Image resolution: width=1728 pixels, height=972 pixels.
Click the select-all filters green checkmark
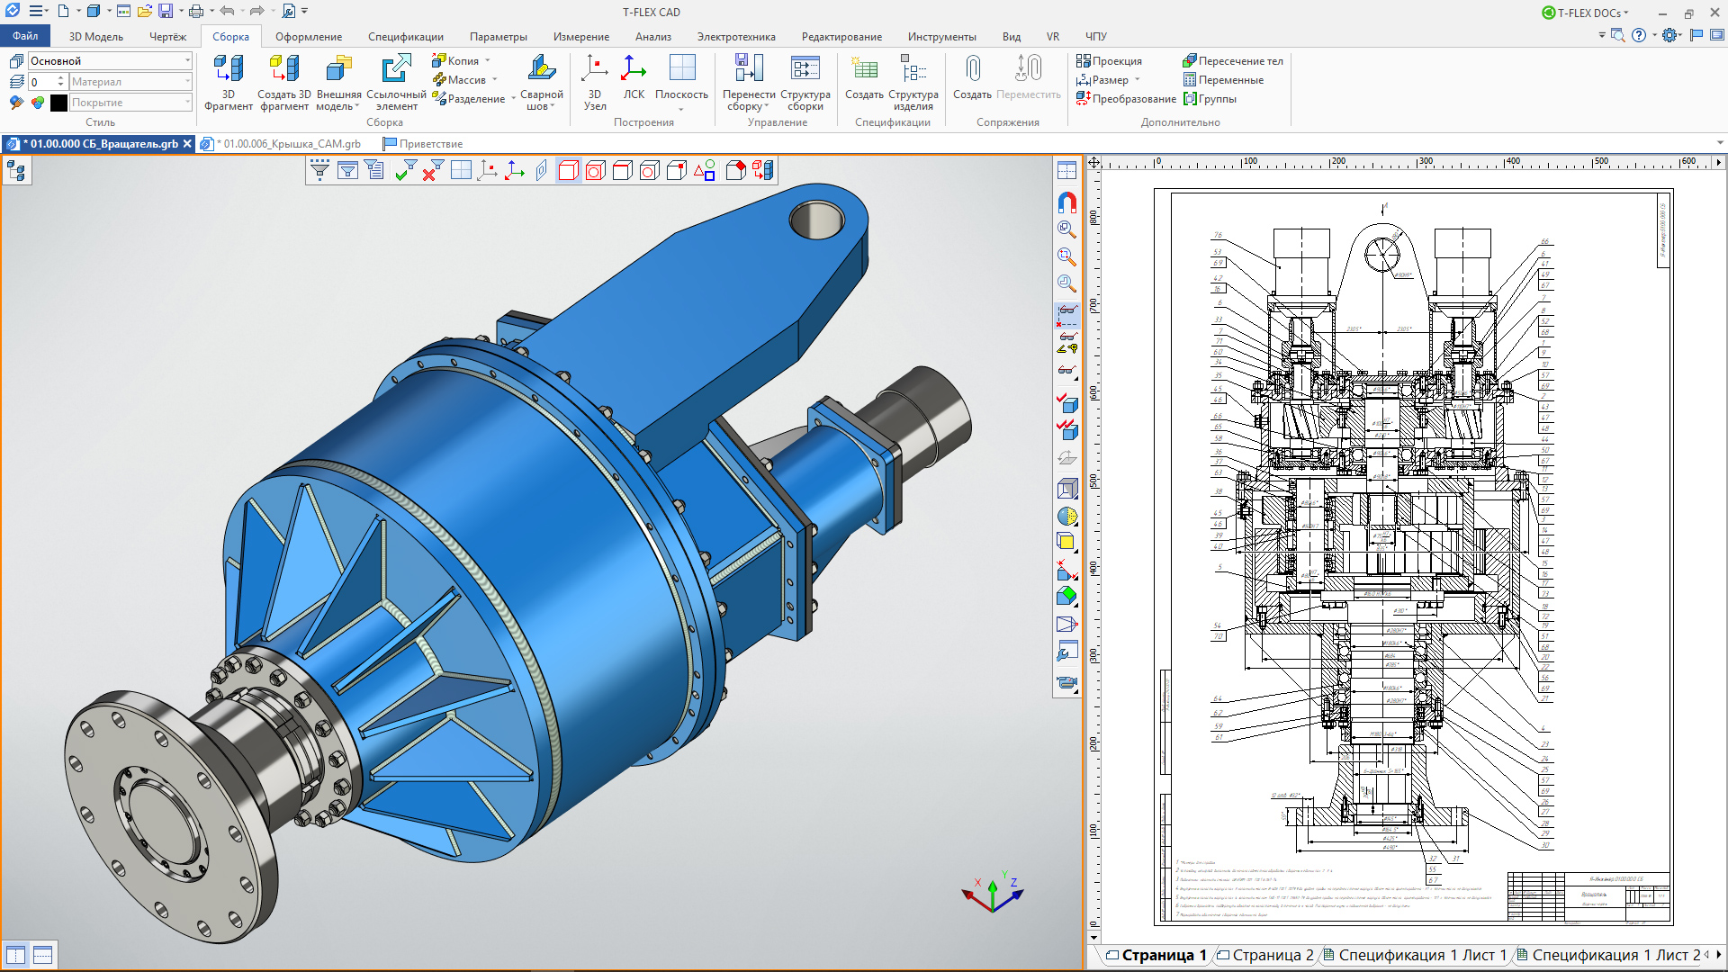coord(405,170)
